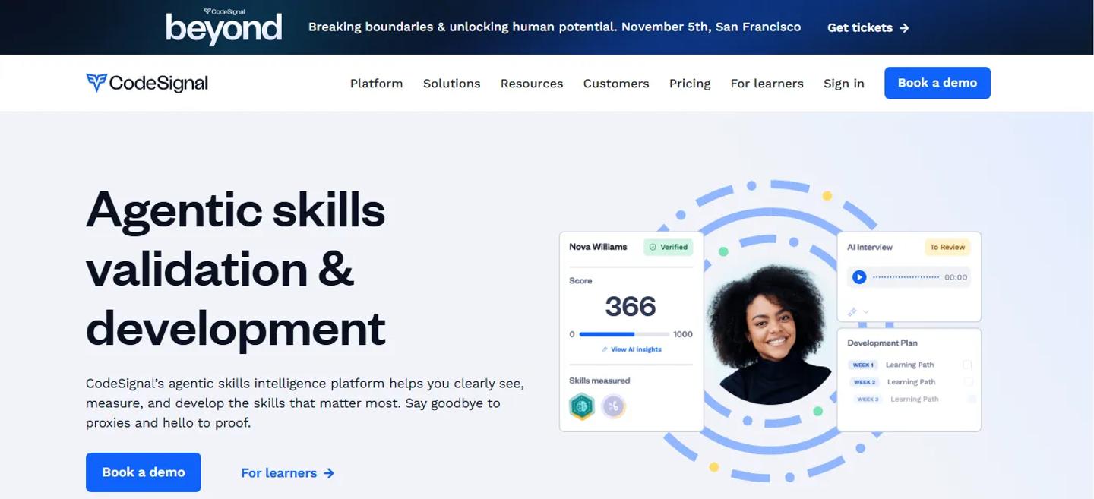This screenshot has width=1094, height=499.
Task: Click the Verified shield badge
Action: (669, 247)
